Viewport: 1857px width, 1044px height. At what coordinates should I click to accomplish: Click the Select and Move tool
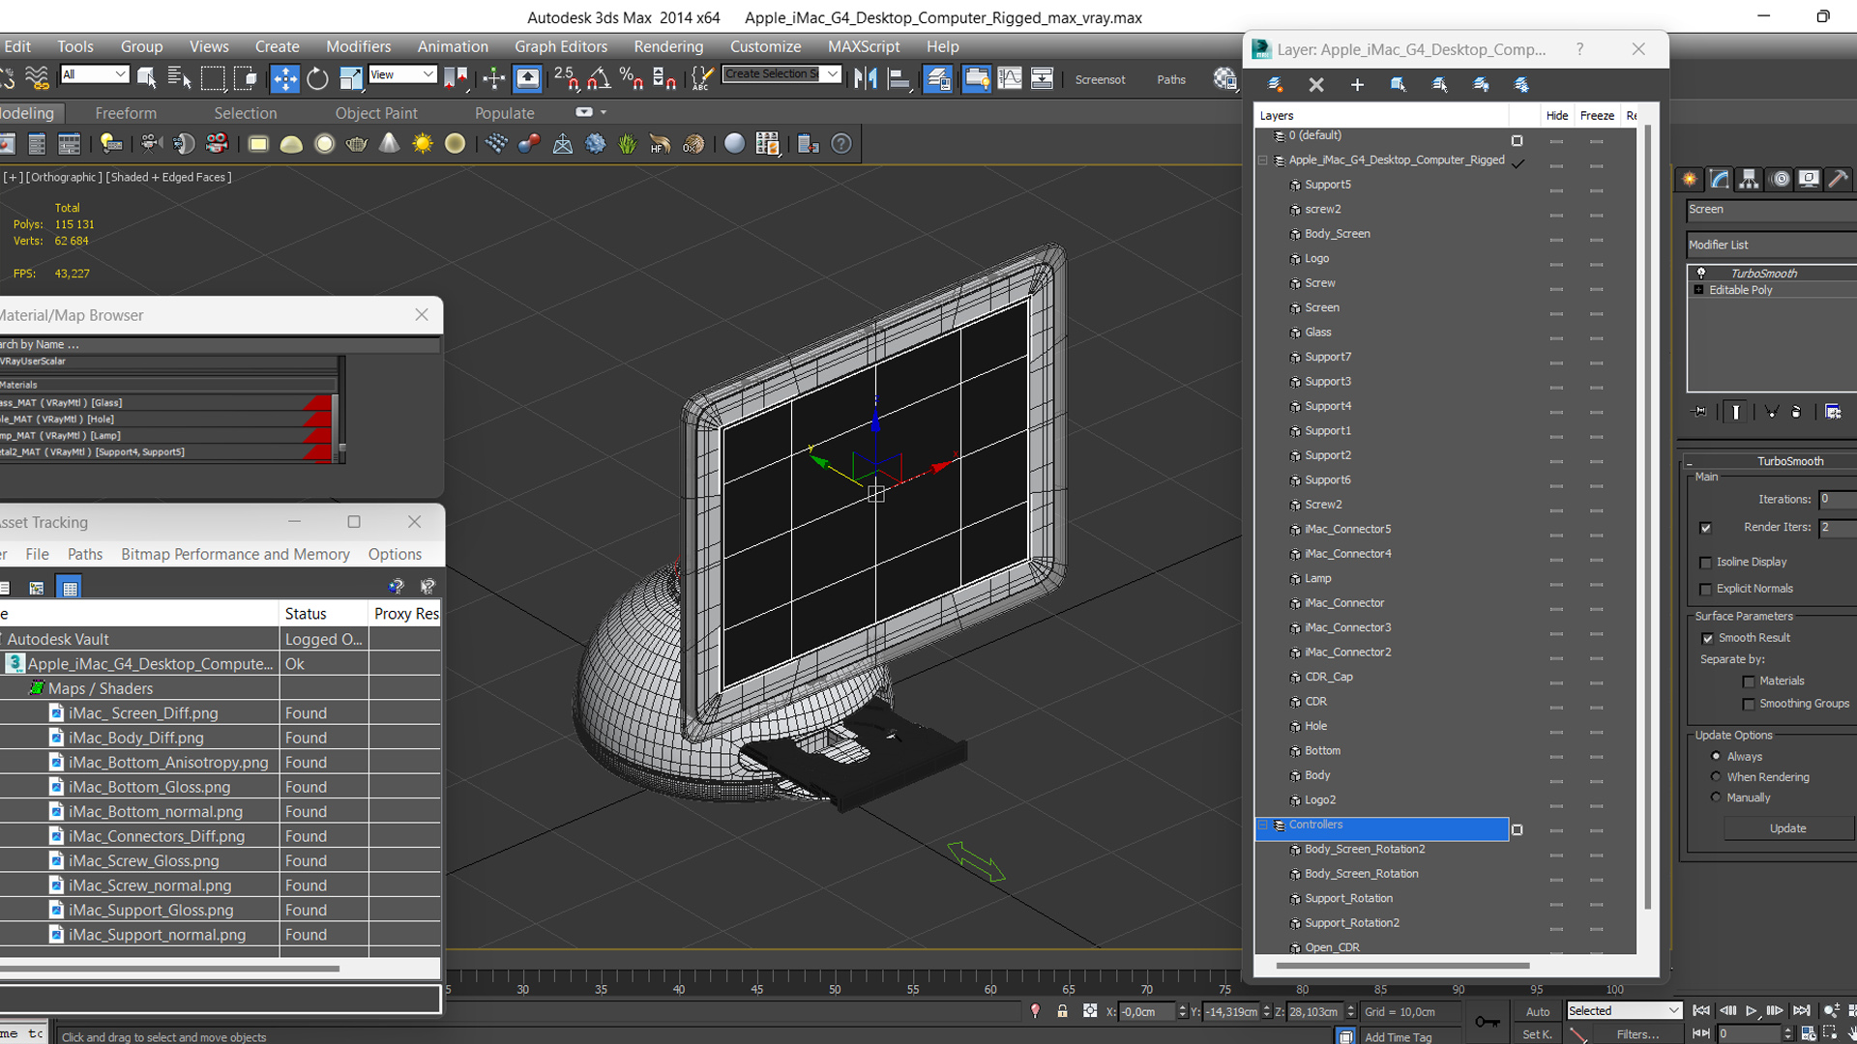click(x=284, y=79)
